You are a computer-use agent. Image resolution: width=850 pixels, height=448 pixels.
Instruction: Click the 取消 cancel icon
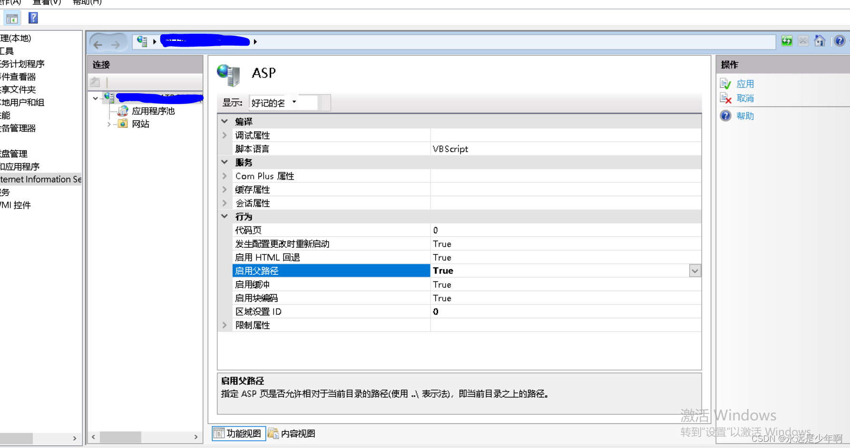(x=725, y=98)
